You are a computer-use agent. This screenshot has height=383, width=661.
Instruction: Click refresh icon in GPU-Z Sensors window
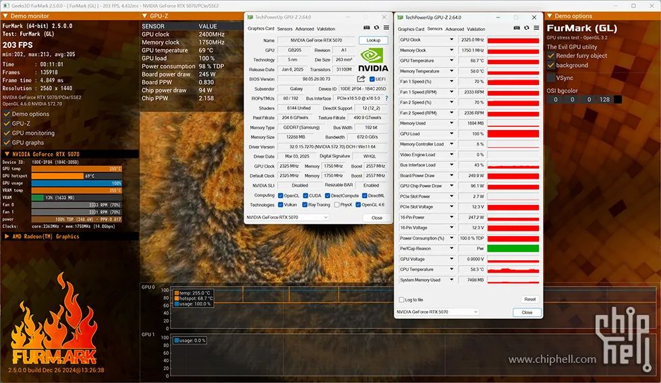527,28
